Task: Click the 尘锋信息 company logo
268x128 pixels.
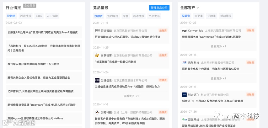Action: [97, 80]
